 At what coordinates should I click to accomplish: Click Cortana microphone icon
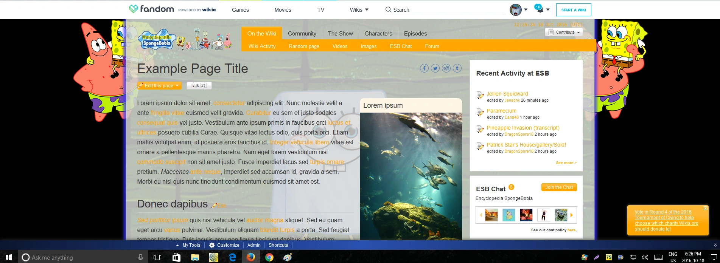tap(140, 257)
